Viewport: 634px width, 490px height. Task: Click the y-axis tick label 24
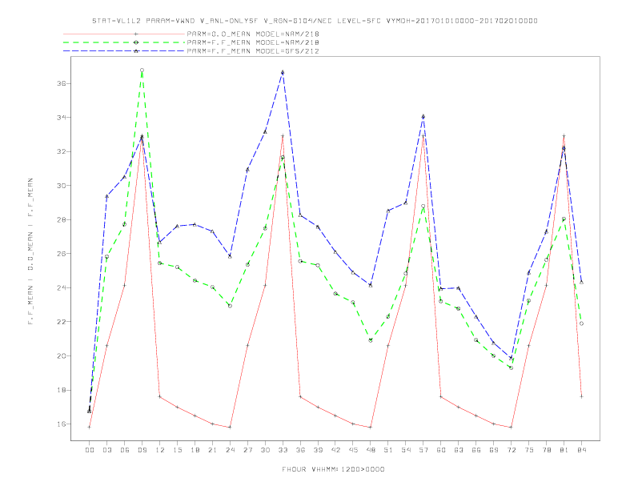point(61,288)
